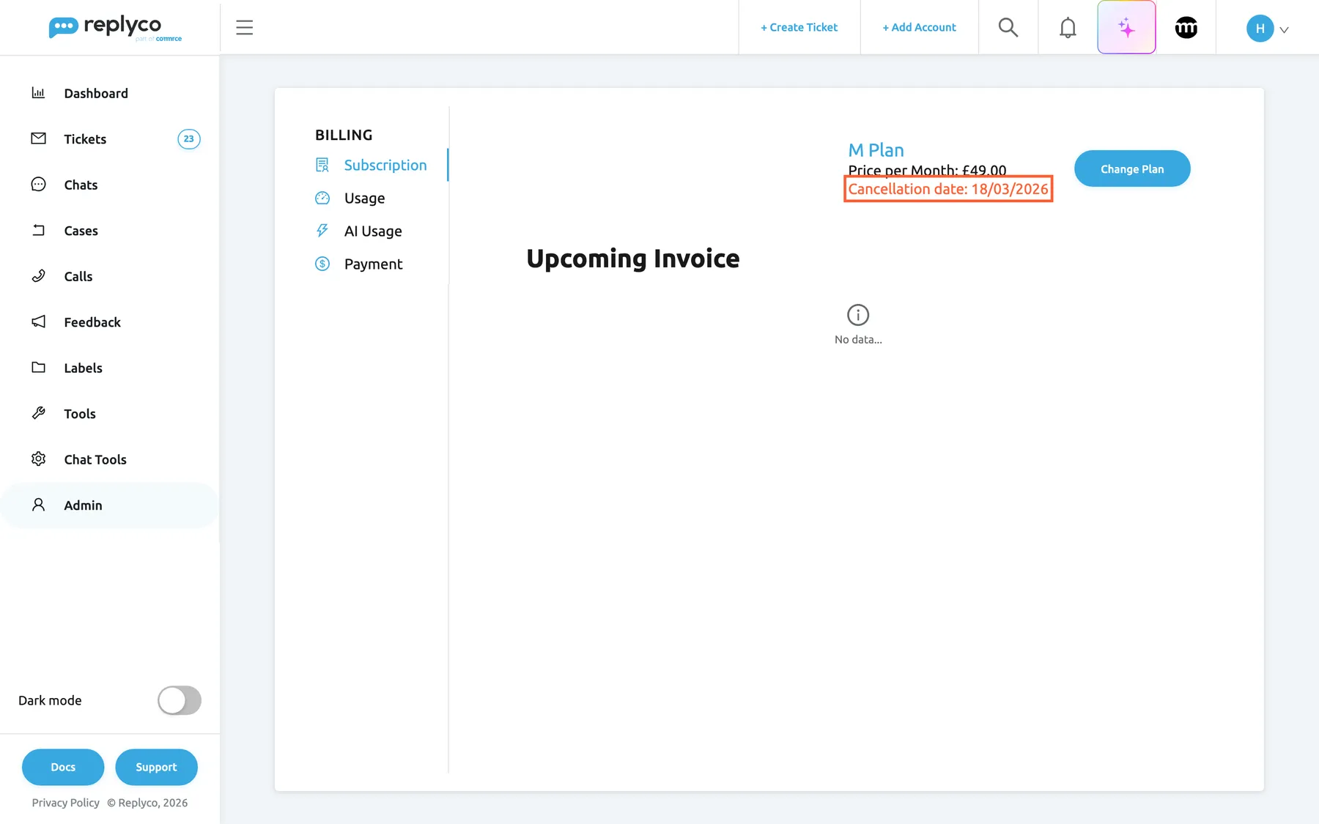1319x824 pixels.
Task: Click the Replyco logo
Action: click(115, 28)
